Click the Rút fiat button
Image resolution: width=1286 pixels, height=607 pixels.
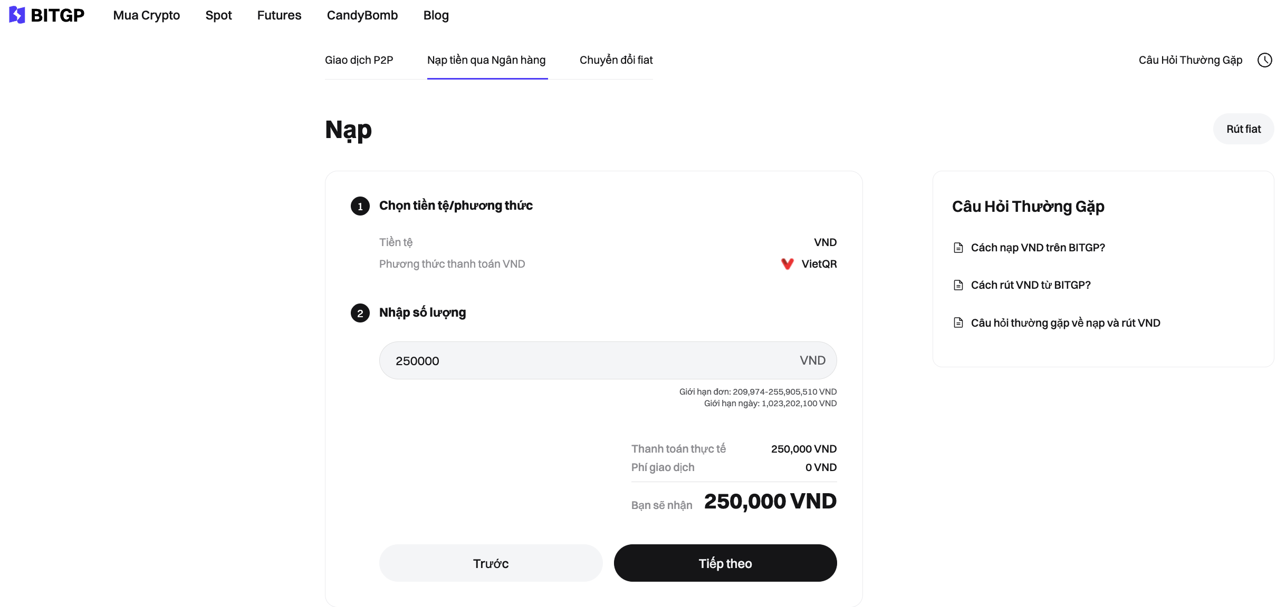(1243, 129)
